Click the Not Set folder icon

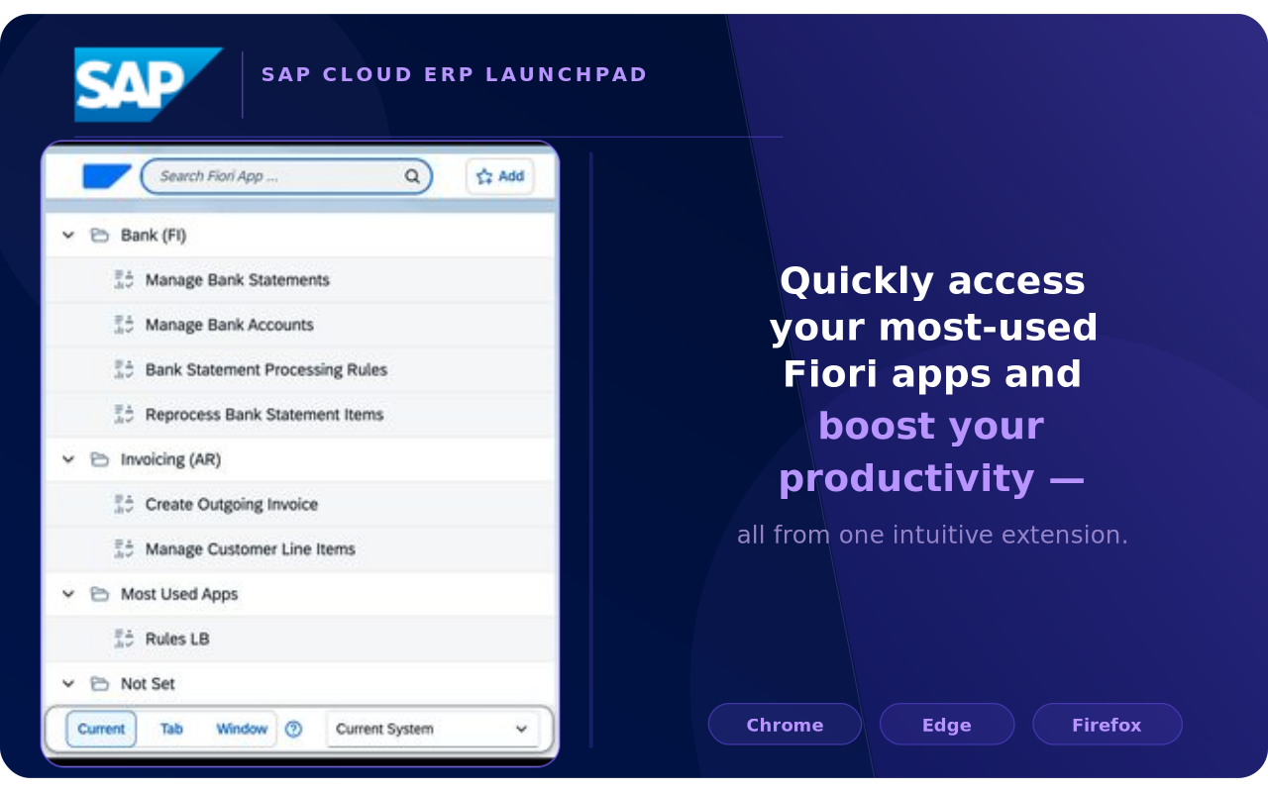[99, 684]
